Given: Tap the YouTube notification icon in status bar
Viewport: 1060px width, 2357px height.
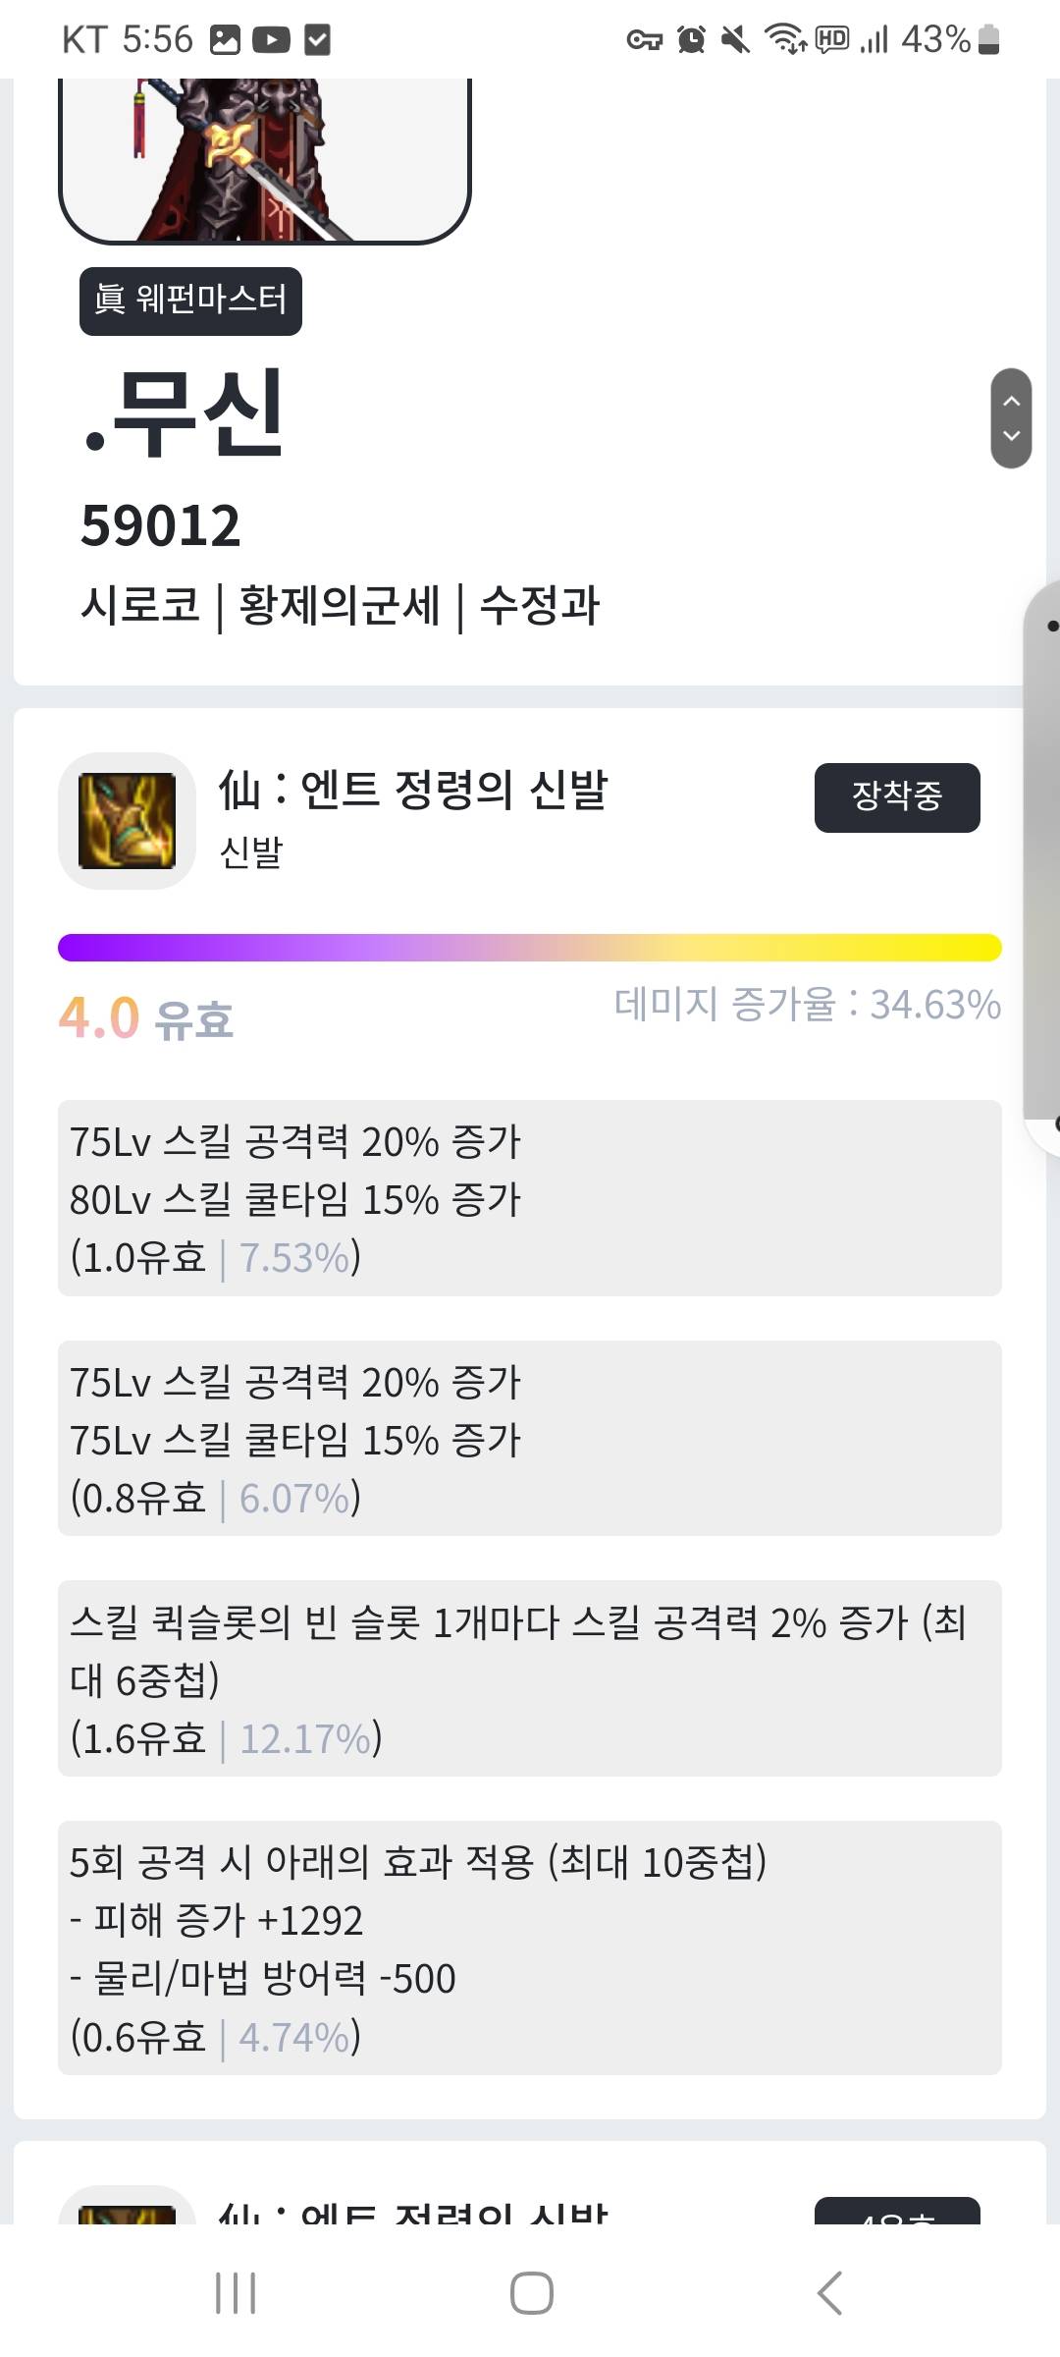Looking at the screenshot, I should 271,40.
